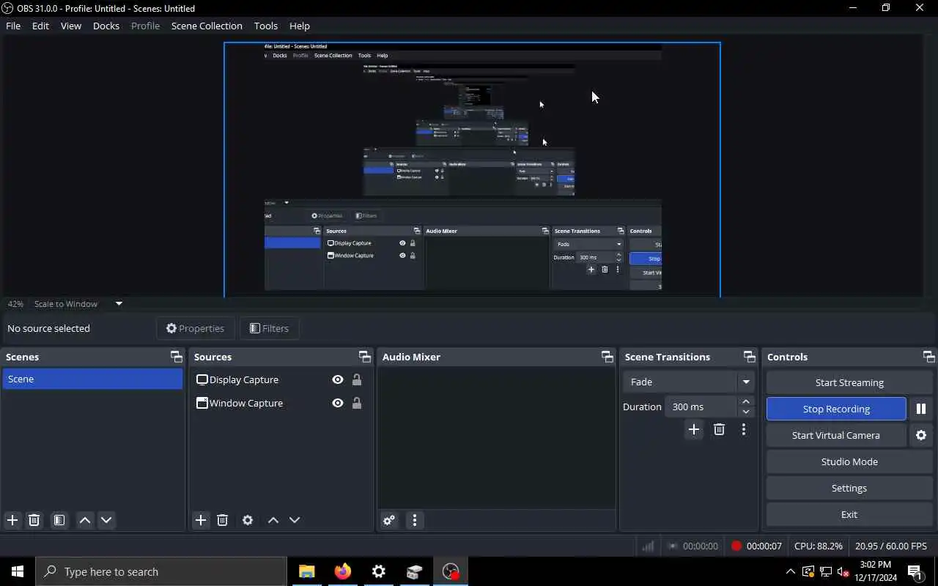
Task: Open Firefox from taskbar
Action: point(342,571)
